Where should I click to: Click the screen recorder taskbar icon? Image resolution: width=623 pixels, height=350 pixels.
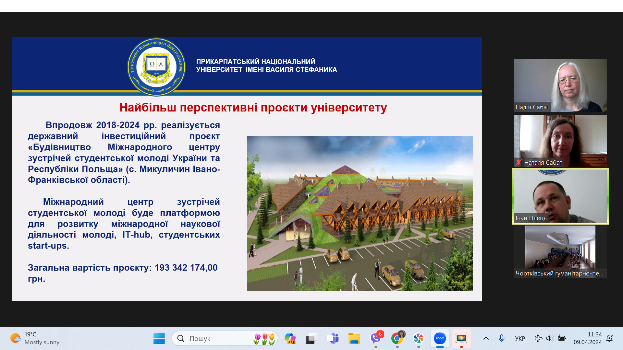[461, 339]
